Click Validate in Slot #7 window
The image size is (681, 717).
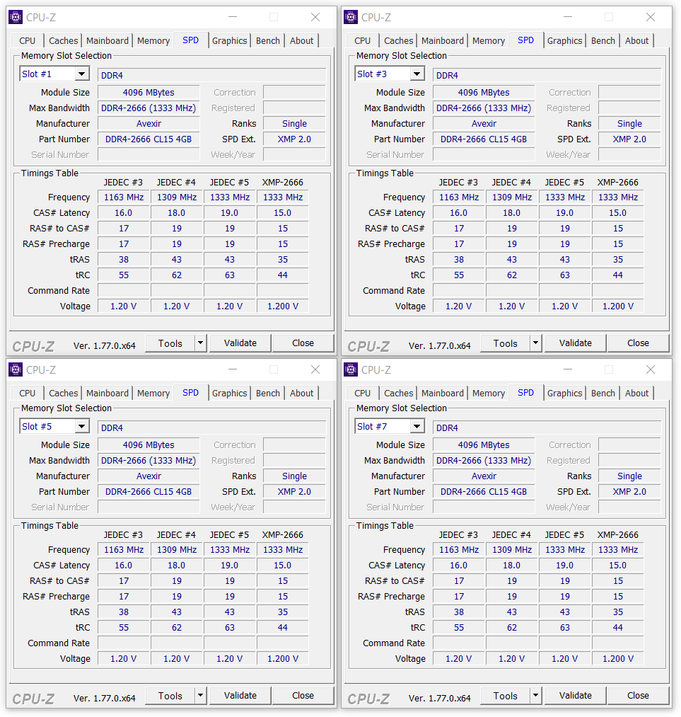click(576, 696)
